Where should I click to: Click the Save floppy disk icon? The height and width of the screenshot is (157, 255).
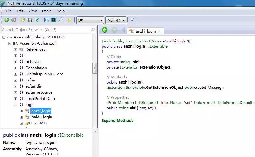pyautogui.click(x=30, y=20)
